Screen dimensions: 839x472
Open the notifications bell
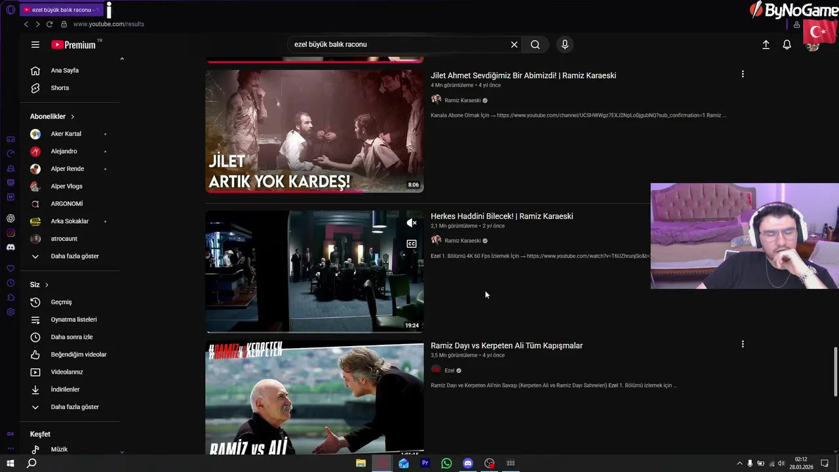787,45
